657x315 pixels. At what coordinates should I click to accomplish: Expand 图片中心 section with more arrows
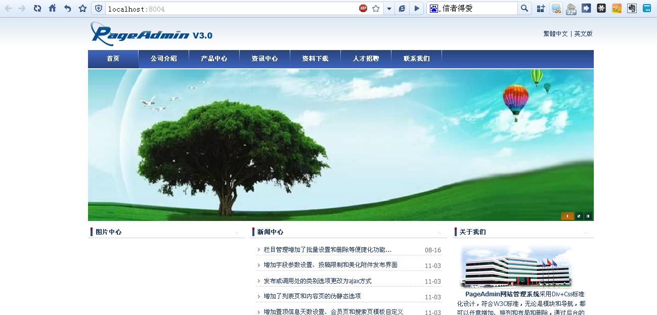pos(237,233)
